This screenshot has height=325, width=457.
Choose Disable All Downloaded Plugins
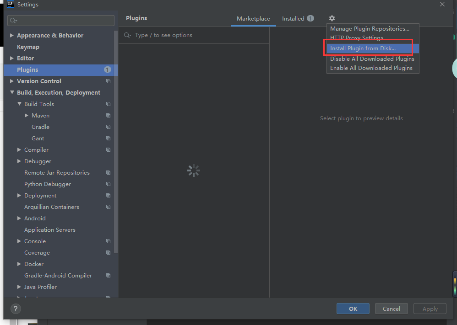coord(372,59)
